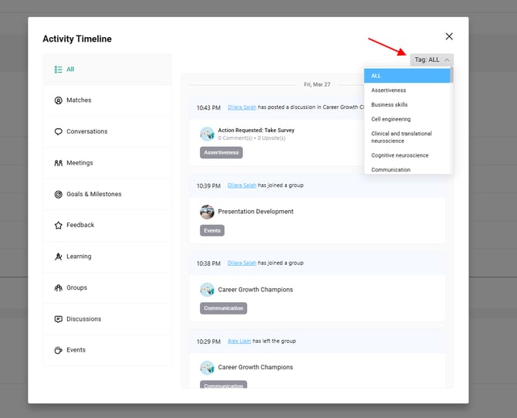Select Business skills tag option
The height and width of the screenshot is (418, 517).
389,104
